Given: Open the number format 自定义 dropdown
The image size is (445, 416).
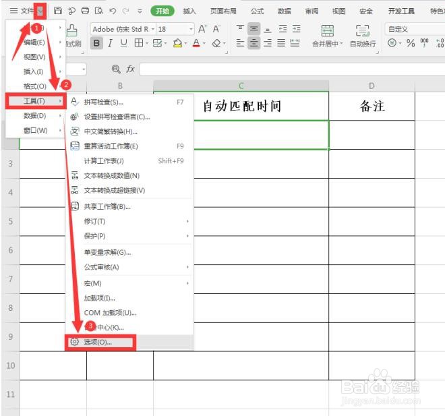Looking at the screenshot, I should point(415,29).
